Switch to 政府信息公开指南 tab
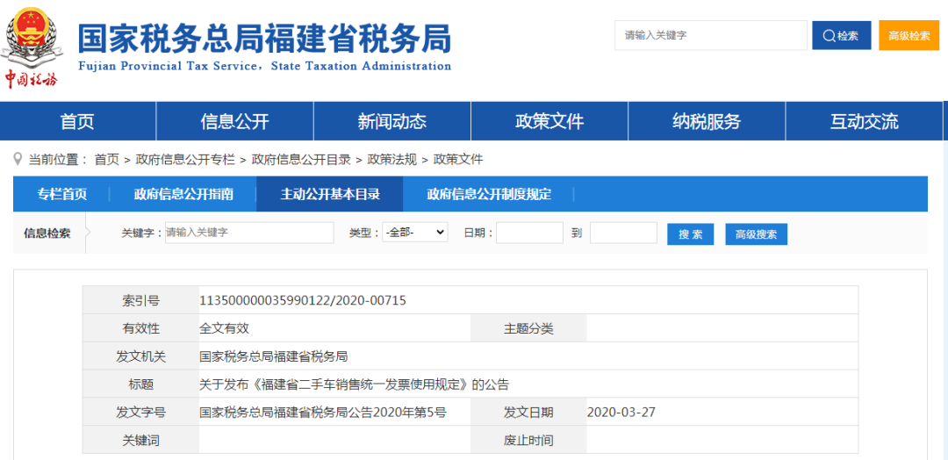Viewport: 948px width, 460px height. pyautogui.click(x=183, y=194)
